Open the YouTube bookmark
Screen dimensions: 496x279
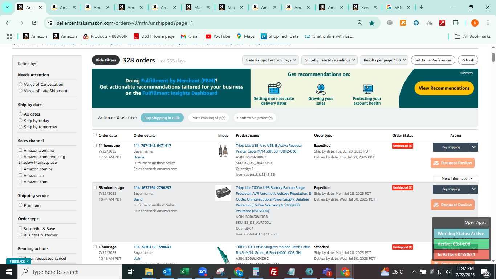(x=218, y=36)
